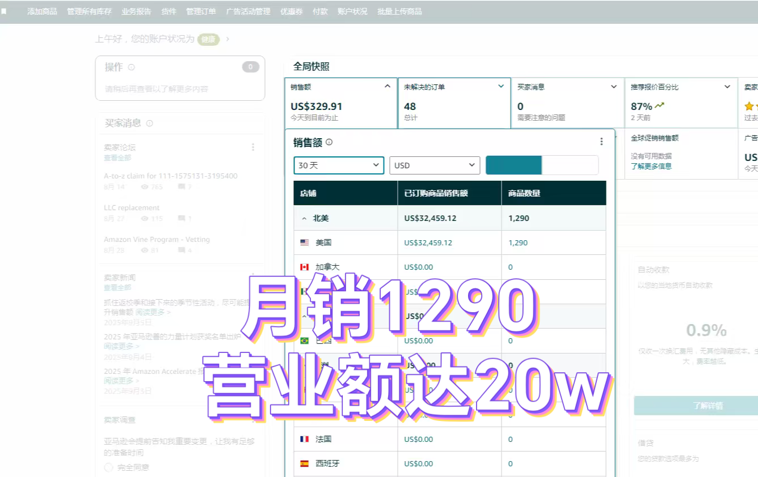Viewport: 758px width, 477px height.
Task: Open 管理所有库存 in the top menu
Action: coord(89,11)
